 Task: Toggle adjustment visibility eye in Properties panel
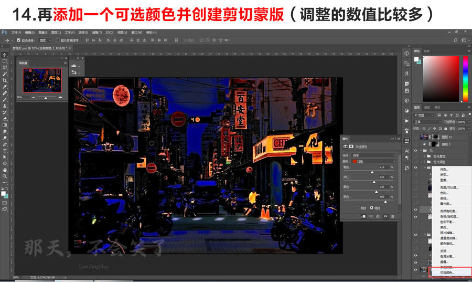pyautogui.click(x=385, y=216)
